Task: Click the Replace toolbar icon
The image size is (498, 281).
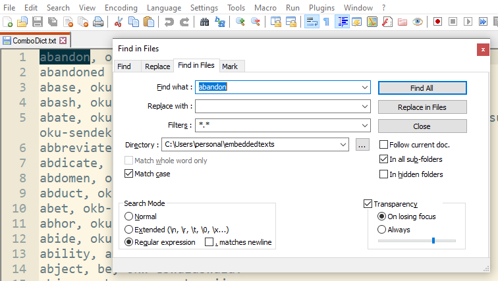Action: 220,22
